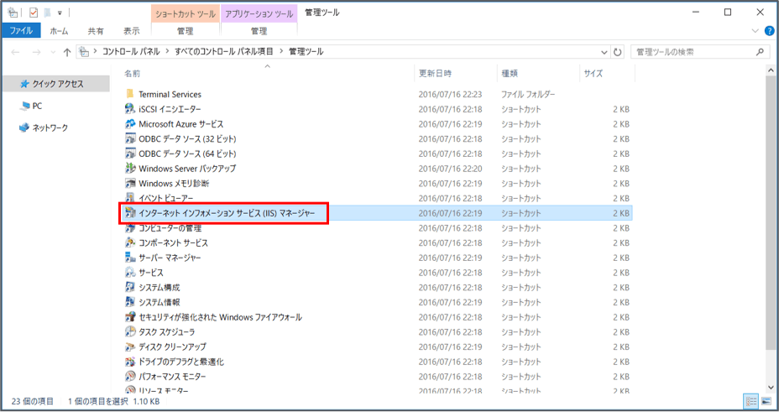
Task: Click the イベント ビューアー shortcut icon
Action: pyautogui.click(x=130, y=198)
